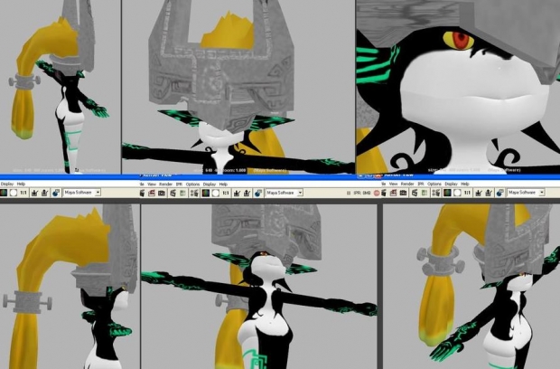Open Display menu in left Render View

tap(7, 184)
